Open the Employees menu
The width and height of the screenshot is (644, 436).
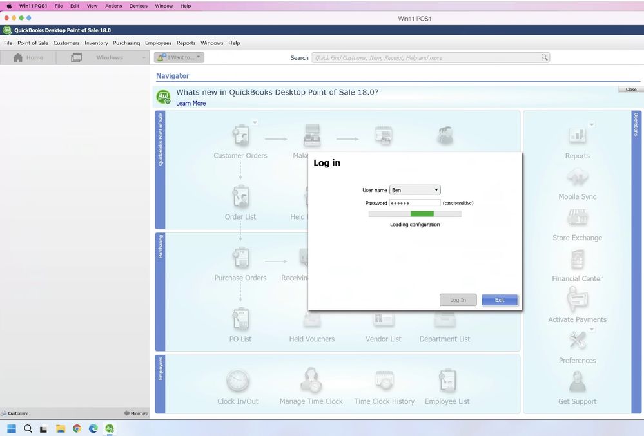(x=158, y=43)
